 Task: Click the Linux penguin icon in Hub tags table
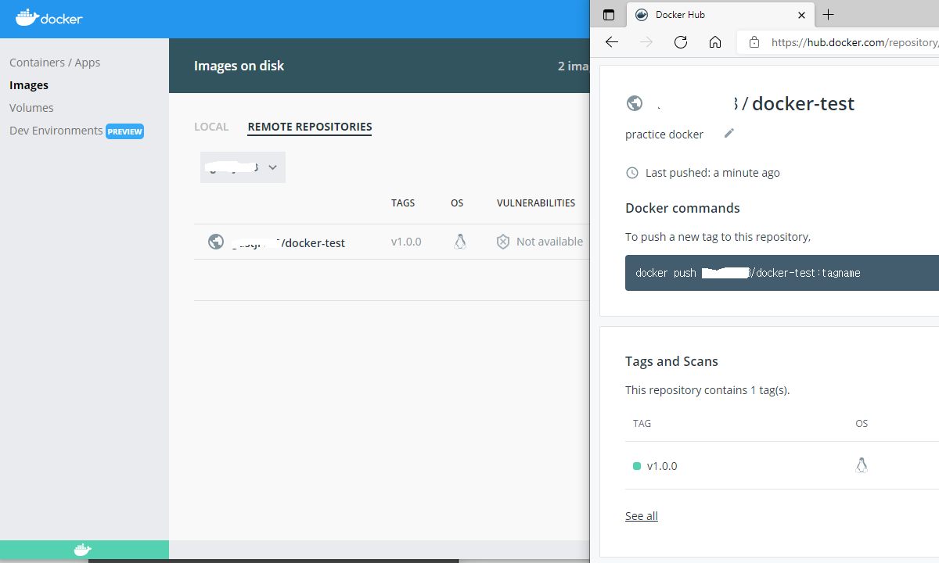(x=862, y=465)
